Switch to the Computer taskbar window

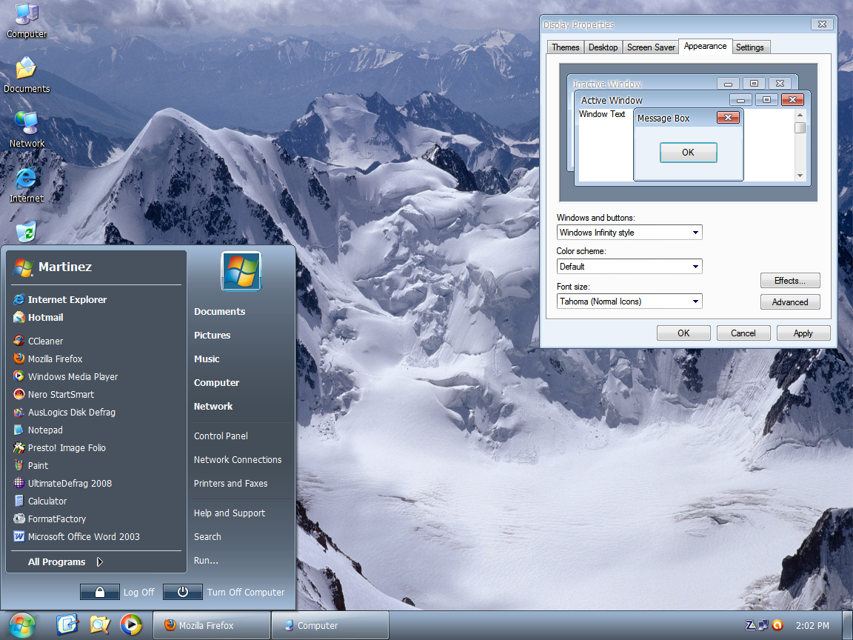[x=330, y=625]
